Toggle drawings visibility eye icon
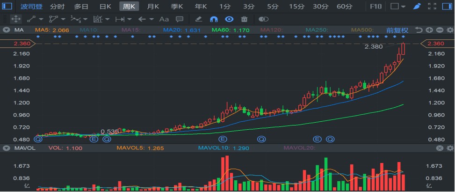 point(229,20)
